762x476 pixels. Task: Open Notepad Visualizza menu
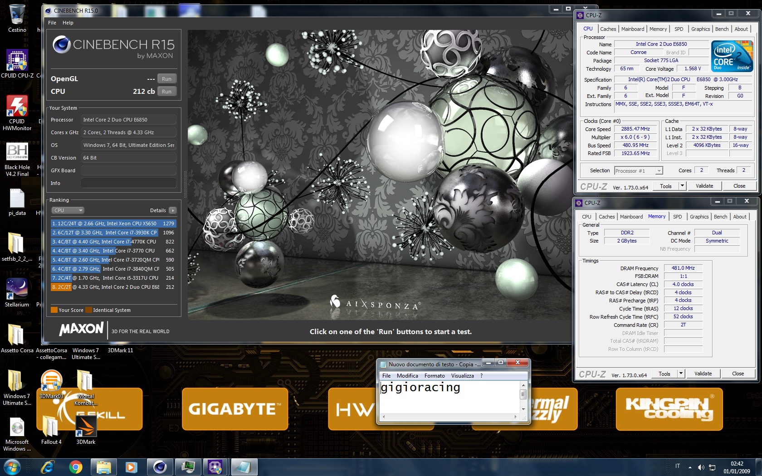point(463,376)
